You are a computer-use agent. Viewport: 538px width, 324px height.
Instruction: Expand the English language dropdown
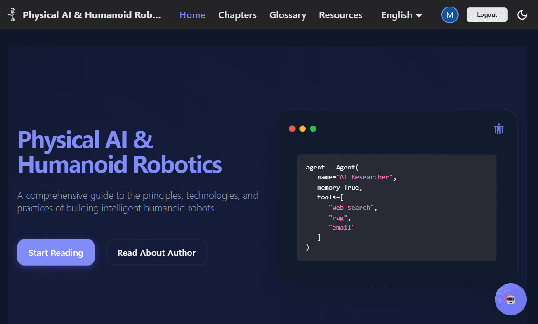pyautogui.click(x=402, y=15)
